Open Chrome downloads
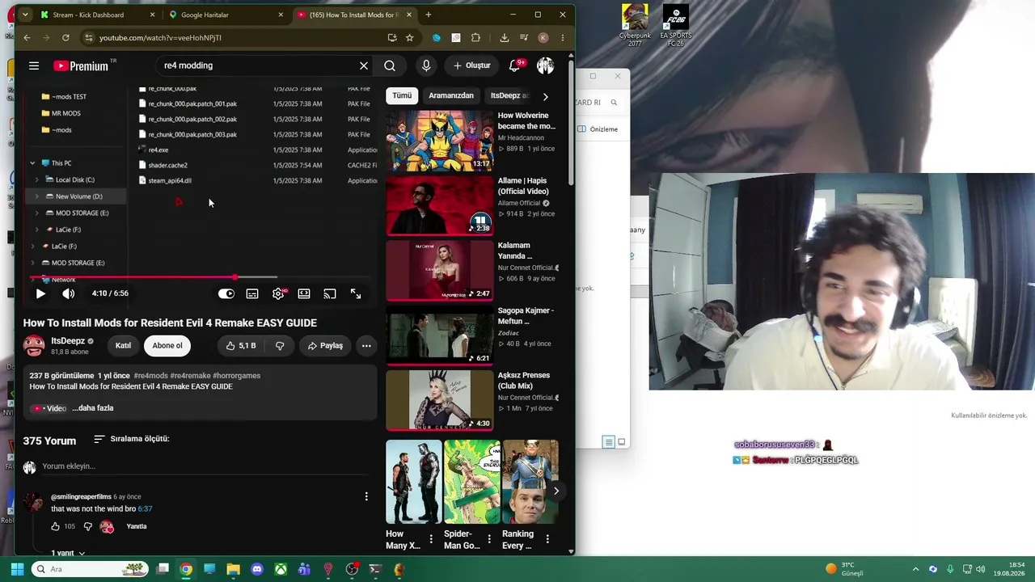Image resolution: width=1035 pixels, height=582 pixels. (x=505, y=37)
